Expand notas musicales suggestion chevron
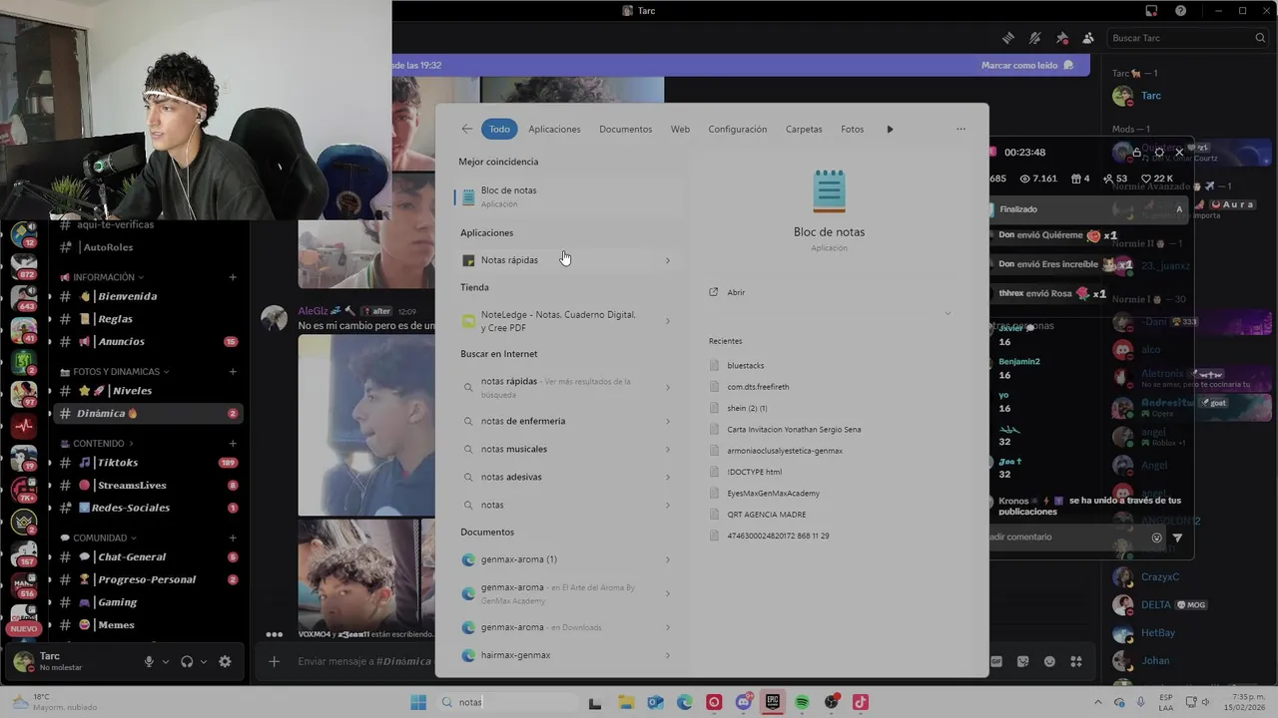This screenshot has width=1278, height=718. 668,449
